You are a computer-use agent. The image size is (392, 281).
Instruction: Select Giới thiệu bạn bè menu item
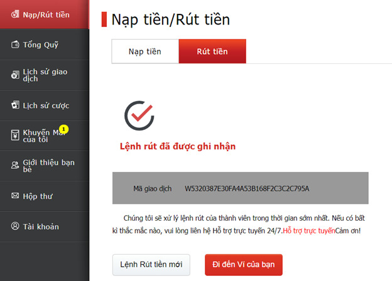tap(45, 166)
